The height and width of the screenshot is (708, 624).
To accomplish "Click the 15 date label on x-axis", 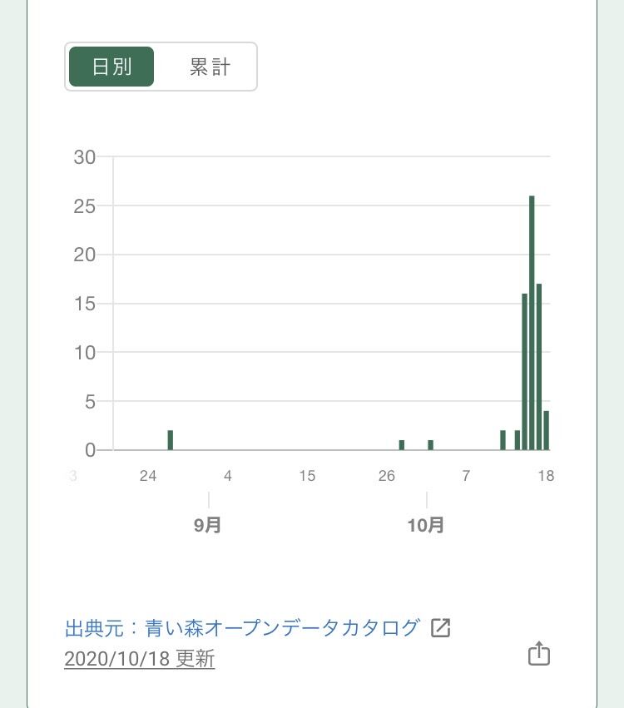I will coord(307,475).
